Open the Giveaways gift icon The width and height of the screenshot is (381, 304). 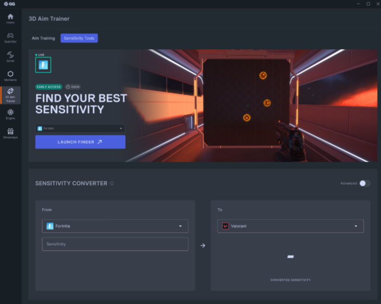[x=10, y=133]
